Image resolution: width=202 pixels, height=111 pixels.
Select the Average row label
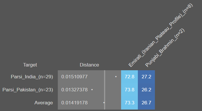tap(44, 103)
